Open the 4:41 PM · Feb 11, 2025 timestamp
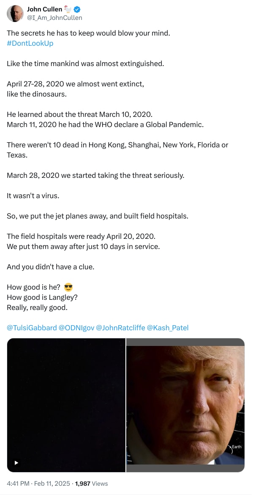The image size is (258, 495). point(39,483)
